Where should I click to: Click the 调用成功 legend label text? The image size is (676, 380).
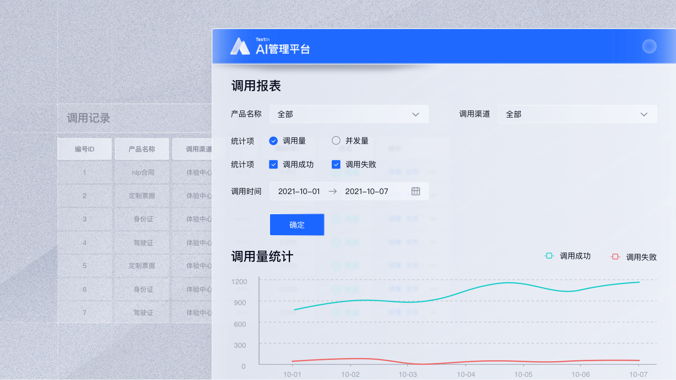575,256
